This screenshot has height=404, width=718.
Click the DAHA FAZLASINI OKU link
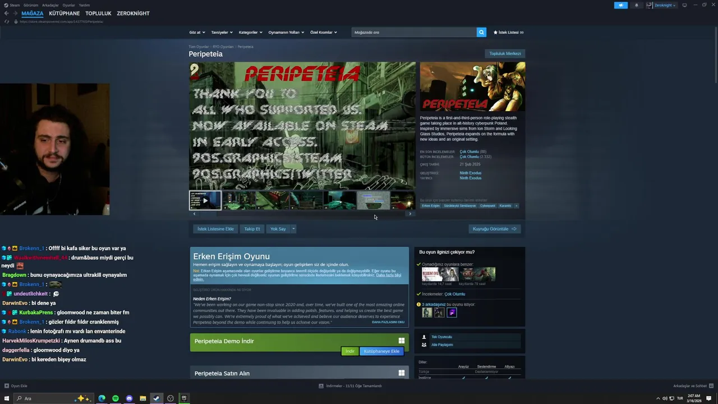(388, 322)
